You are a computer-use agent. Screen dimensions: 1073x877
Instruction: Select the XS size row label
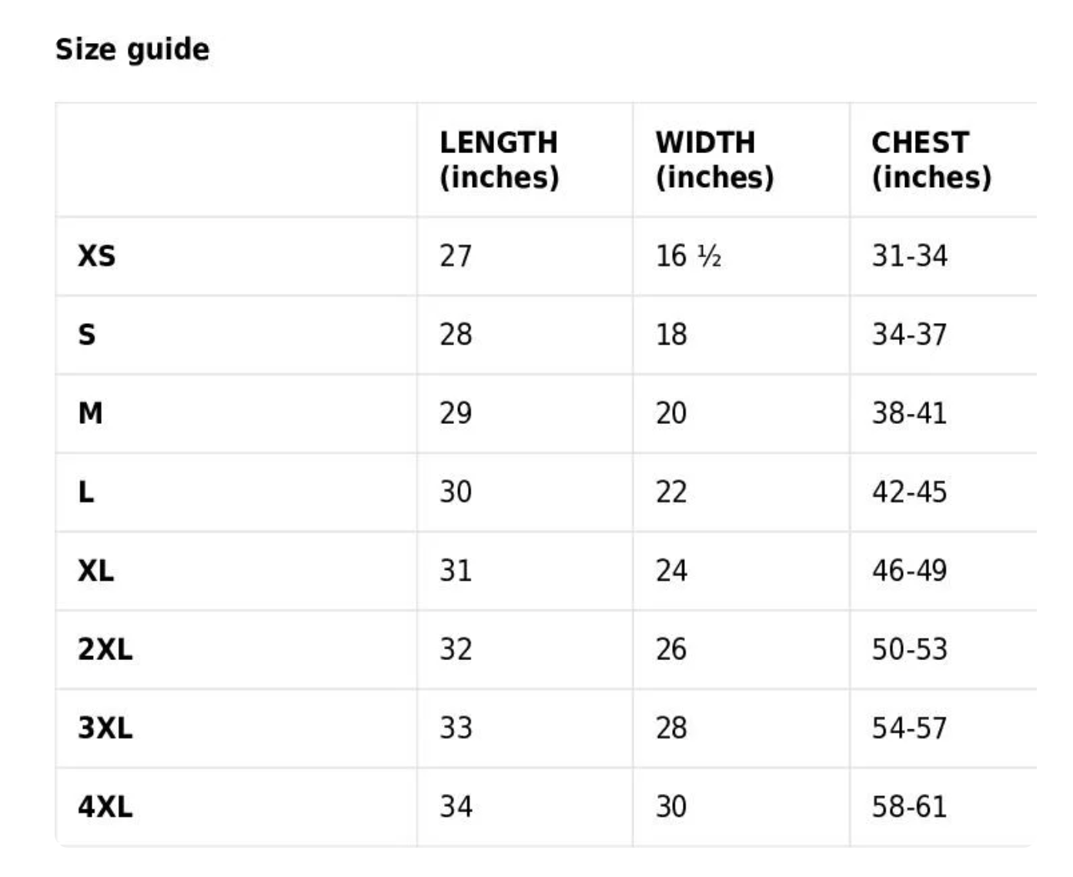click(x=97, y=256)
